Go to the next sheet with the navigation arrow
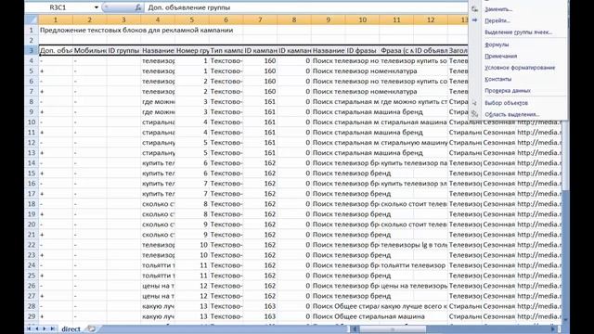Image resolution: width=594 pixels, height=334 pixels. [x=45, y=328]
